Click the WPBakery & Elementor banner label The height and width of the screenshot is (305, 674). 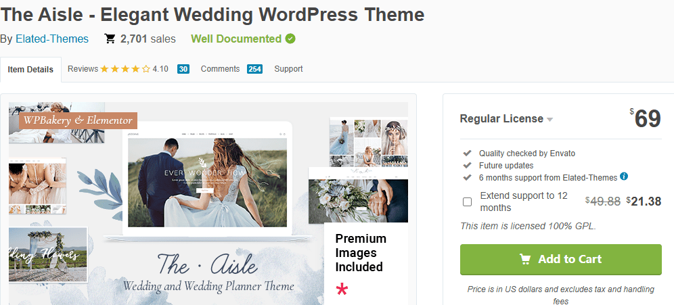[x=78, y=120]
